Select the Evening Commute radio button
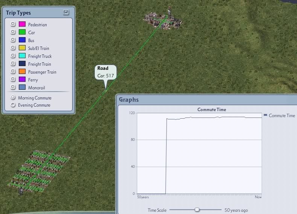 click(x=13, y=105)
